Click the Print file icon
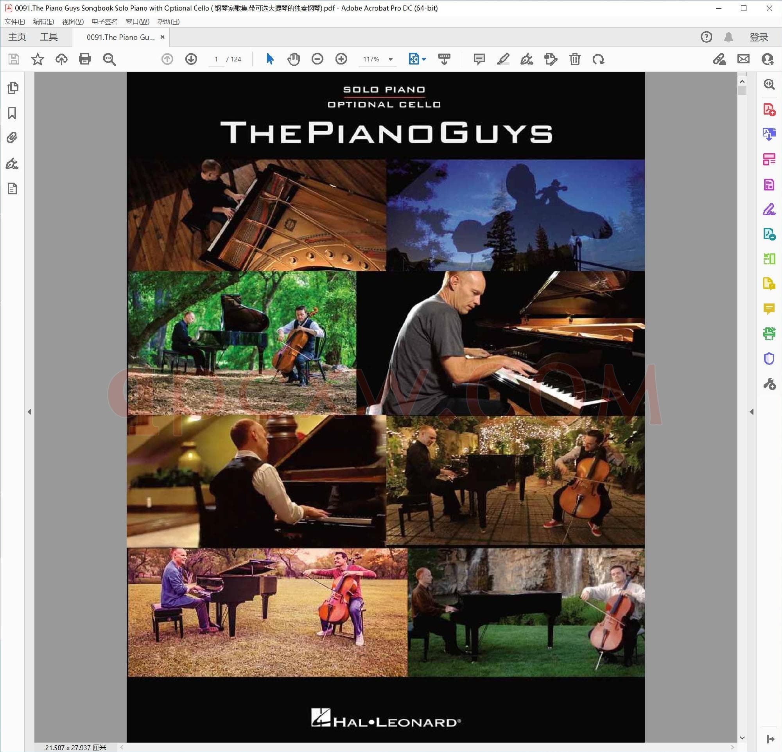The height and width of the screenshot is (752, 782). [84, 59]
